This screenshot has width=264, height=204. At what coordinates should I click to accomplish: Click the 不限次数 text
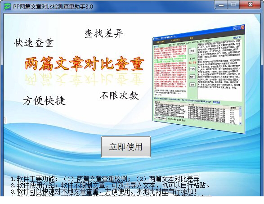119,95
